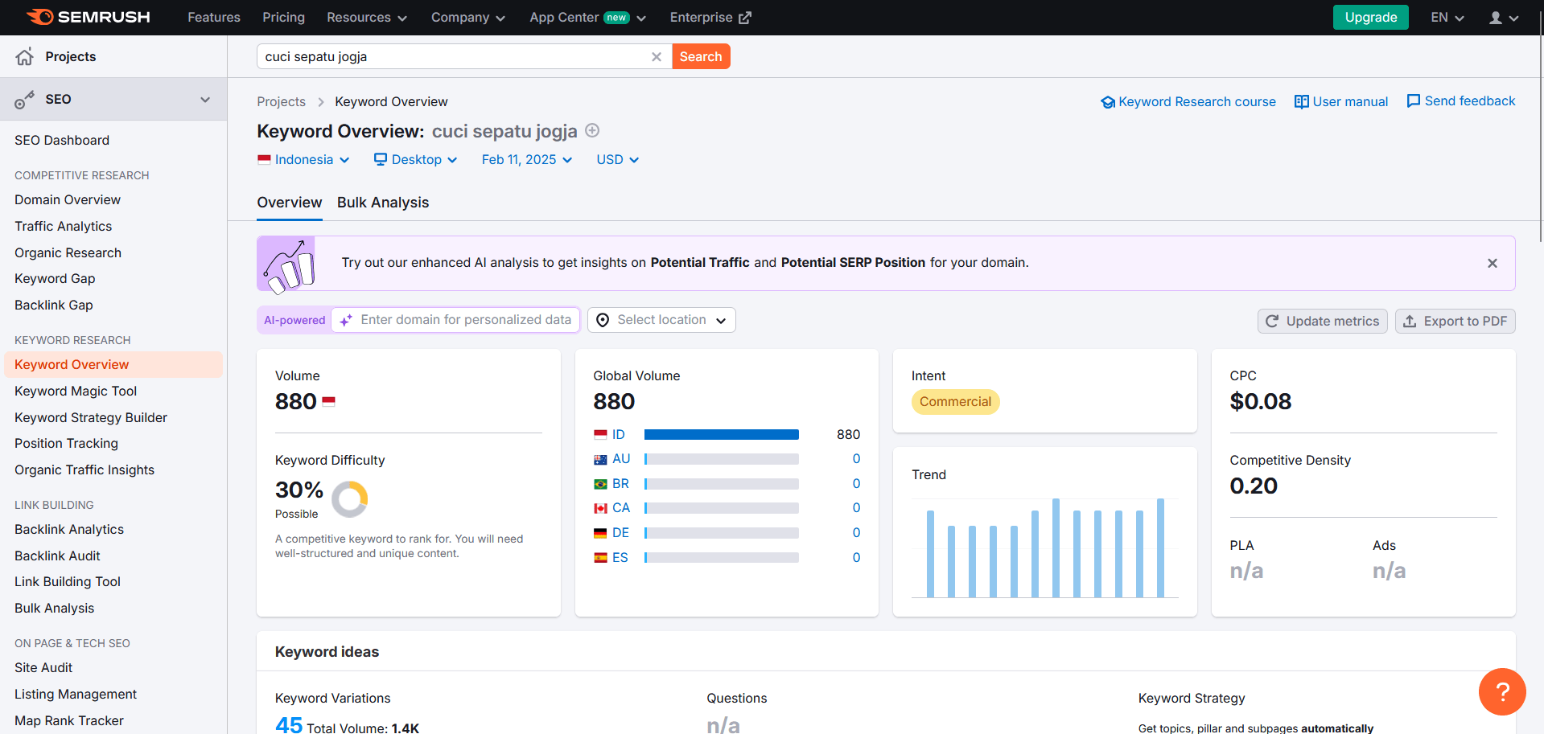Open Domain Overview in sidebar
This screenshot has height=734, width=1544.
tap(68, 199)
